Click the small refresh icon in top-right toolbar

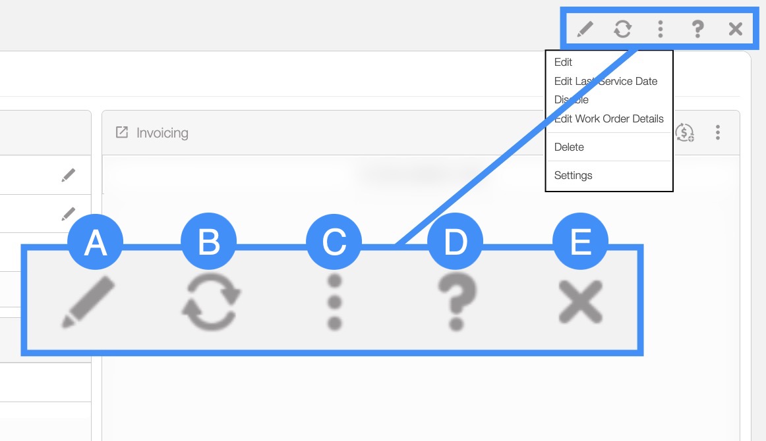622,29
